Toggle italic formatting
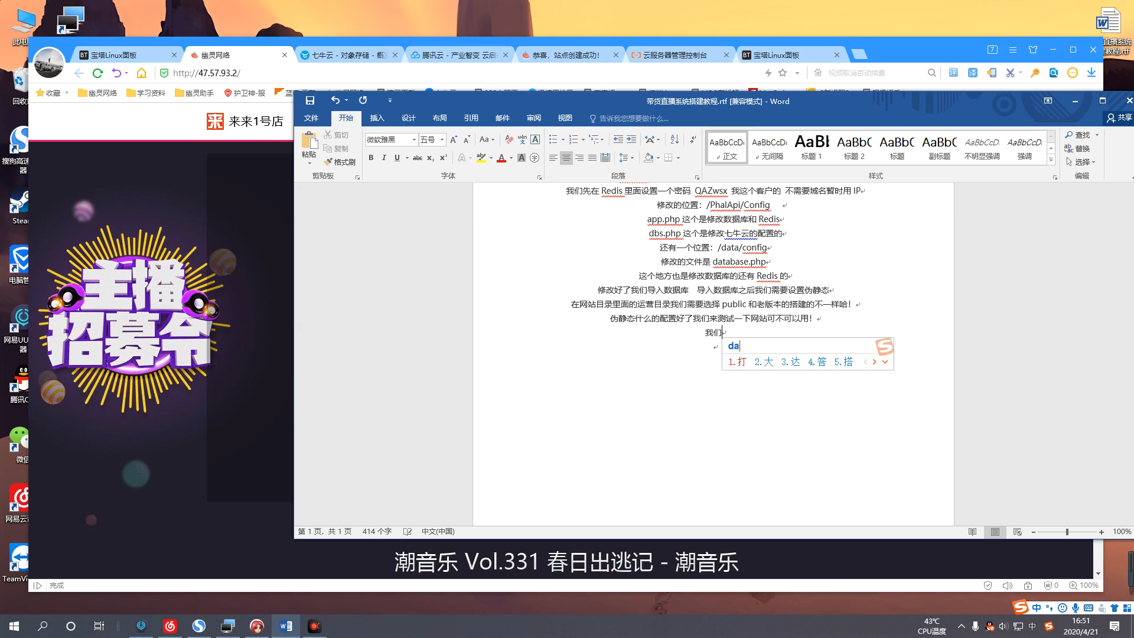 [384, 158]
